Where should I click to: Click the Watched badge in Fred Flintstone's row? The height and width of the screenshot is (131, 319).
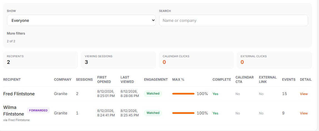pos(153,93)
